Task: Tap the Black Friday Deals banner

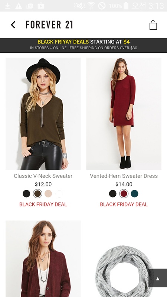Action: pyautogui.click(x=83, y=45)
